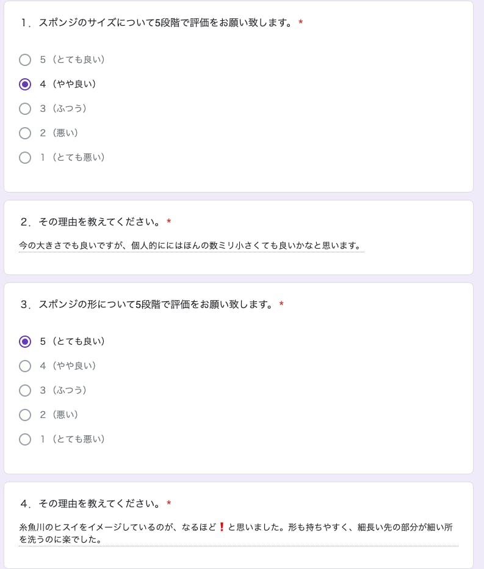The image size is (484, 569).
Task: Click question 4 title その理由を教えてください
Action: tap(90, 504)
